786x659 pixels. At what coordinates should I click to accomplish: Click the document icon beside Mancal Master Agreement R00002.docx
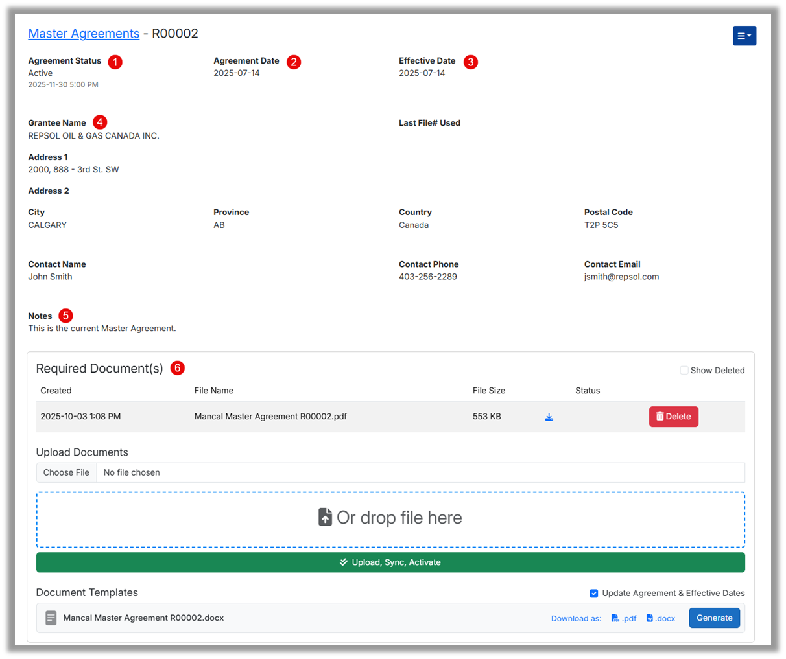tap(51, 618)
